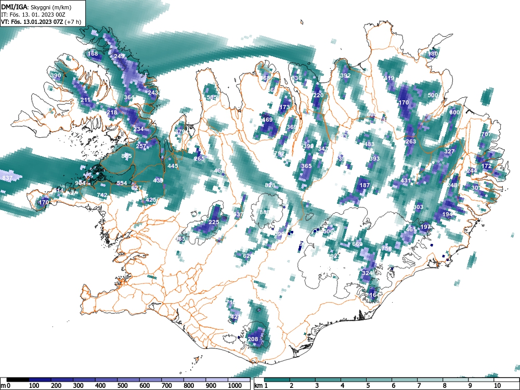
Task: Click the visibility value 172
Action: coord(487,166)
